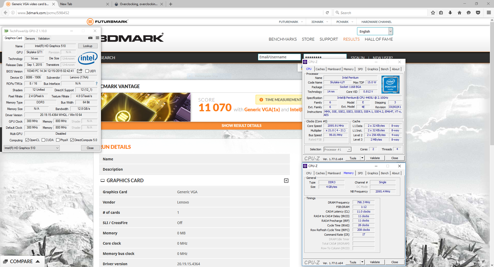Click password input field

325,57
